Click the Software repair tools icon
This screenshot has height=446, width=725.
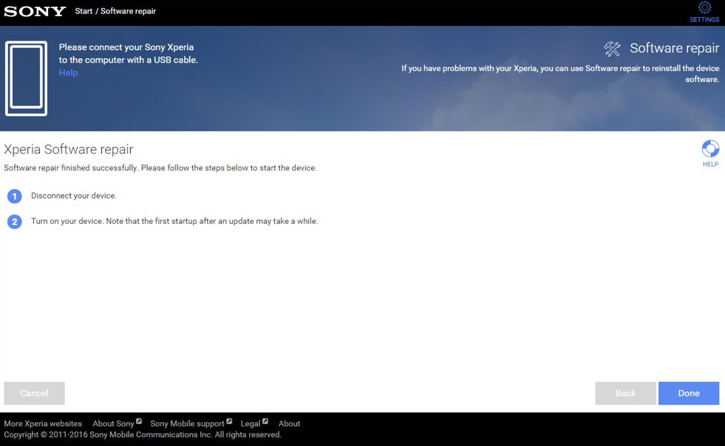tap(612, 49)
